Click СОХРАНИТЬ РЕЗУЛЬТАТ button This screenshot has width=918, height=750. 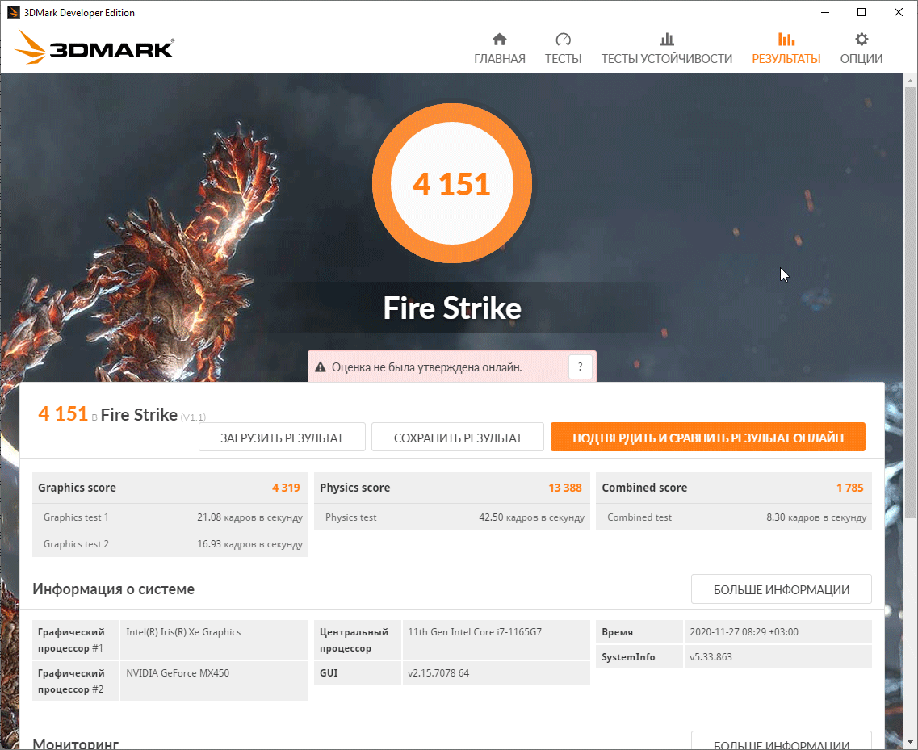pyautogui.click(x=457, y=438)
